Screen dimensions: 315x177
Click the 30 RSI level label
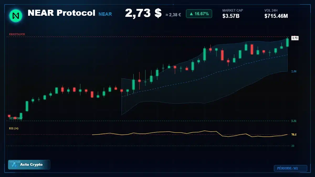tap(293, 146)
